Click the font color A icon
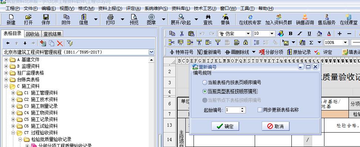The image size is (360, 147). 329,34
